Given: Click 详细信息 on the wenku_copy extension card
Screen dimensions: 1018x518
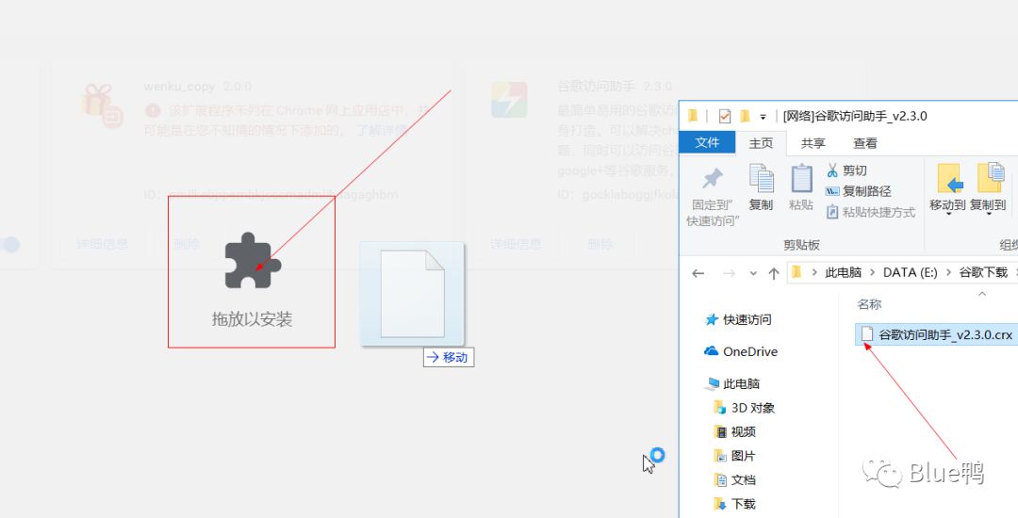Looking at the screenshot, I should pos(103,244).
